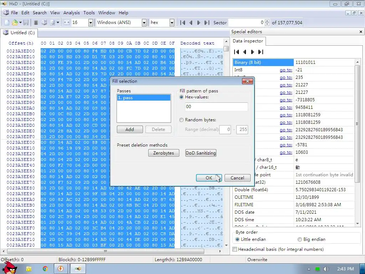The image size is (365, 274).
Task: Click the orange lightning app taskbar icon
Action: pyautogui.click(x=61, y=269)
